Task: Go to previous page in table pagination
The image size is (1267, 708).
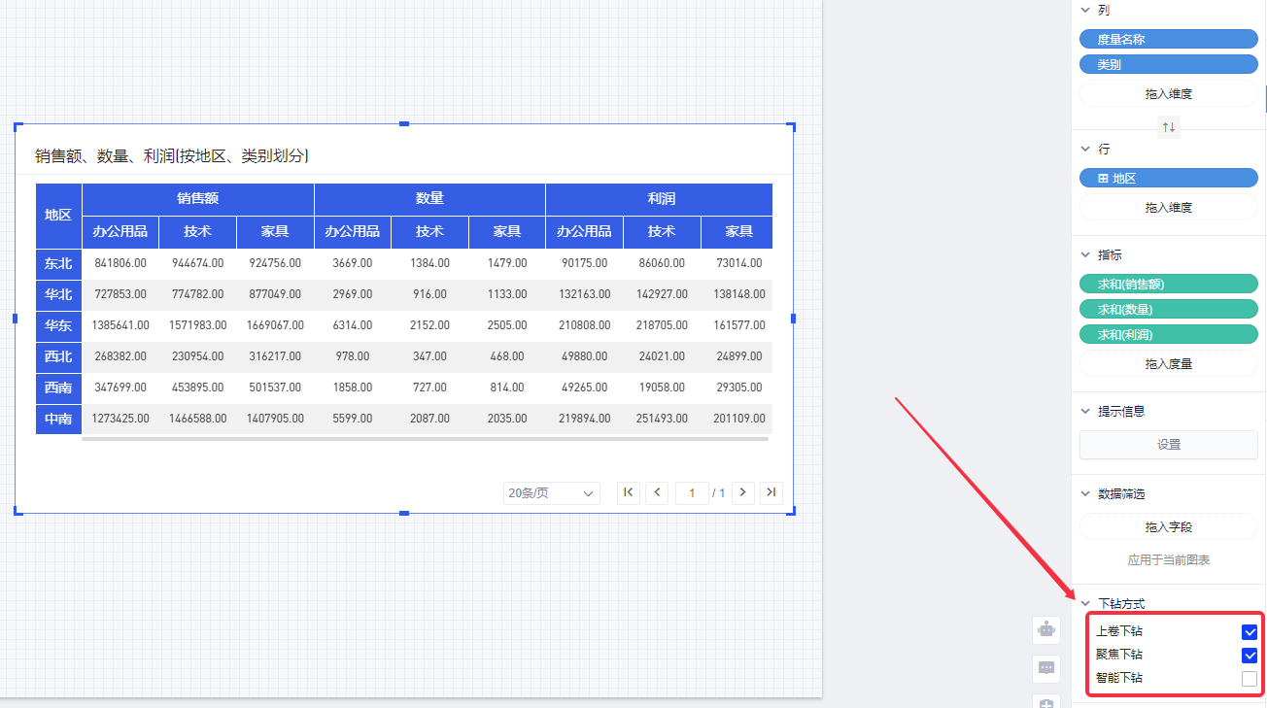Action: click(x=658, y=492)
